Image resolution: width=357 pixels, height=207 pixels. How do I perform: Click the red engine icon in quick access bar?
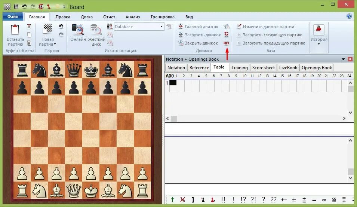(x=41, y=7)
